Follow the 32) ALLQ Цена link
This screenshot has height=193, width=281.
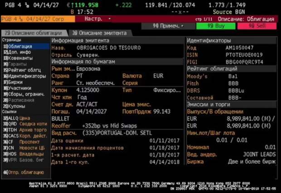coord(17,118)
